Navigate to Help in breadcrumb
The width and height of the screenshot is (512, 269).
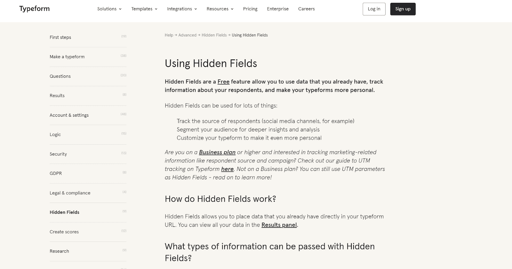[x=169, y=35]
